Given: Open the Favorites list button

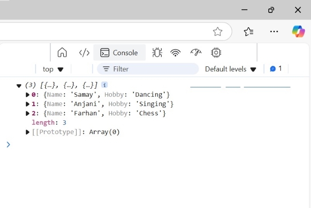Looking at the screenshot, I should pos(248,32).
